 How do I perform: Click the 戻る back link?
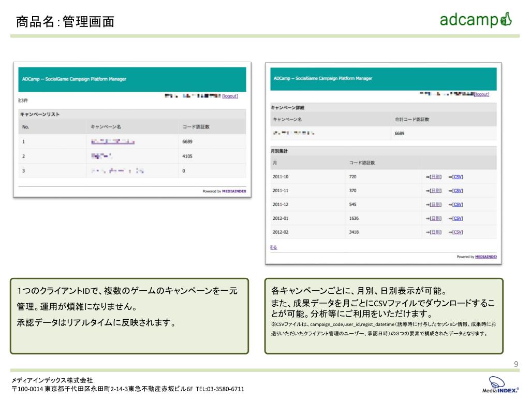click(x=274, y=247)
